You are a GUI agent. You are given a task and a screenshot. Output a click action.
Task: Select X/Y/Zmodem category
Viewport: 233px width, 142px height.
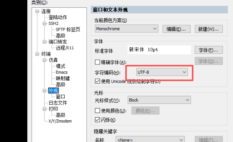click(60, 121)
